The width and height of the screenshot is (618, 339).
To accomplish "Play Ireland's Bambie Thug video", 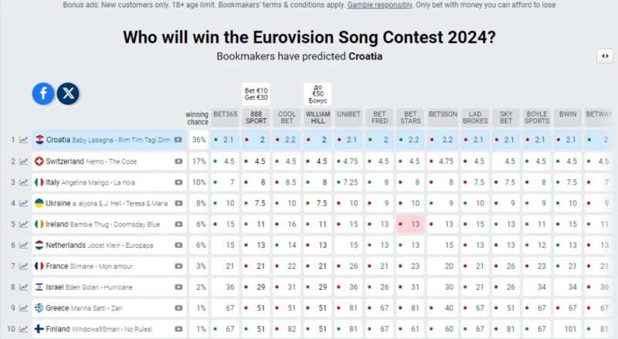I will [x=178, y=224].
